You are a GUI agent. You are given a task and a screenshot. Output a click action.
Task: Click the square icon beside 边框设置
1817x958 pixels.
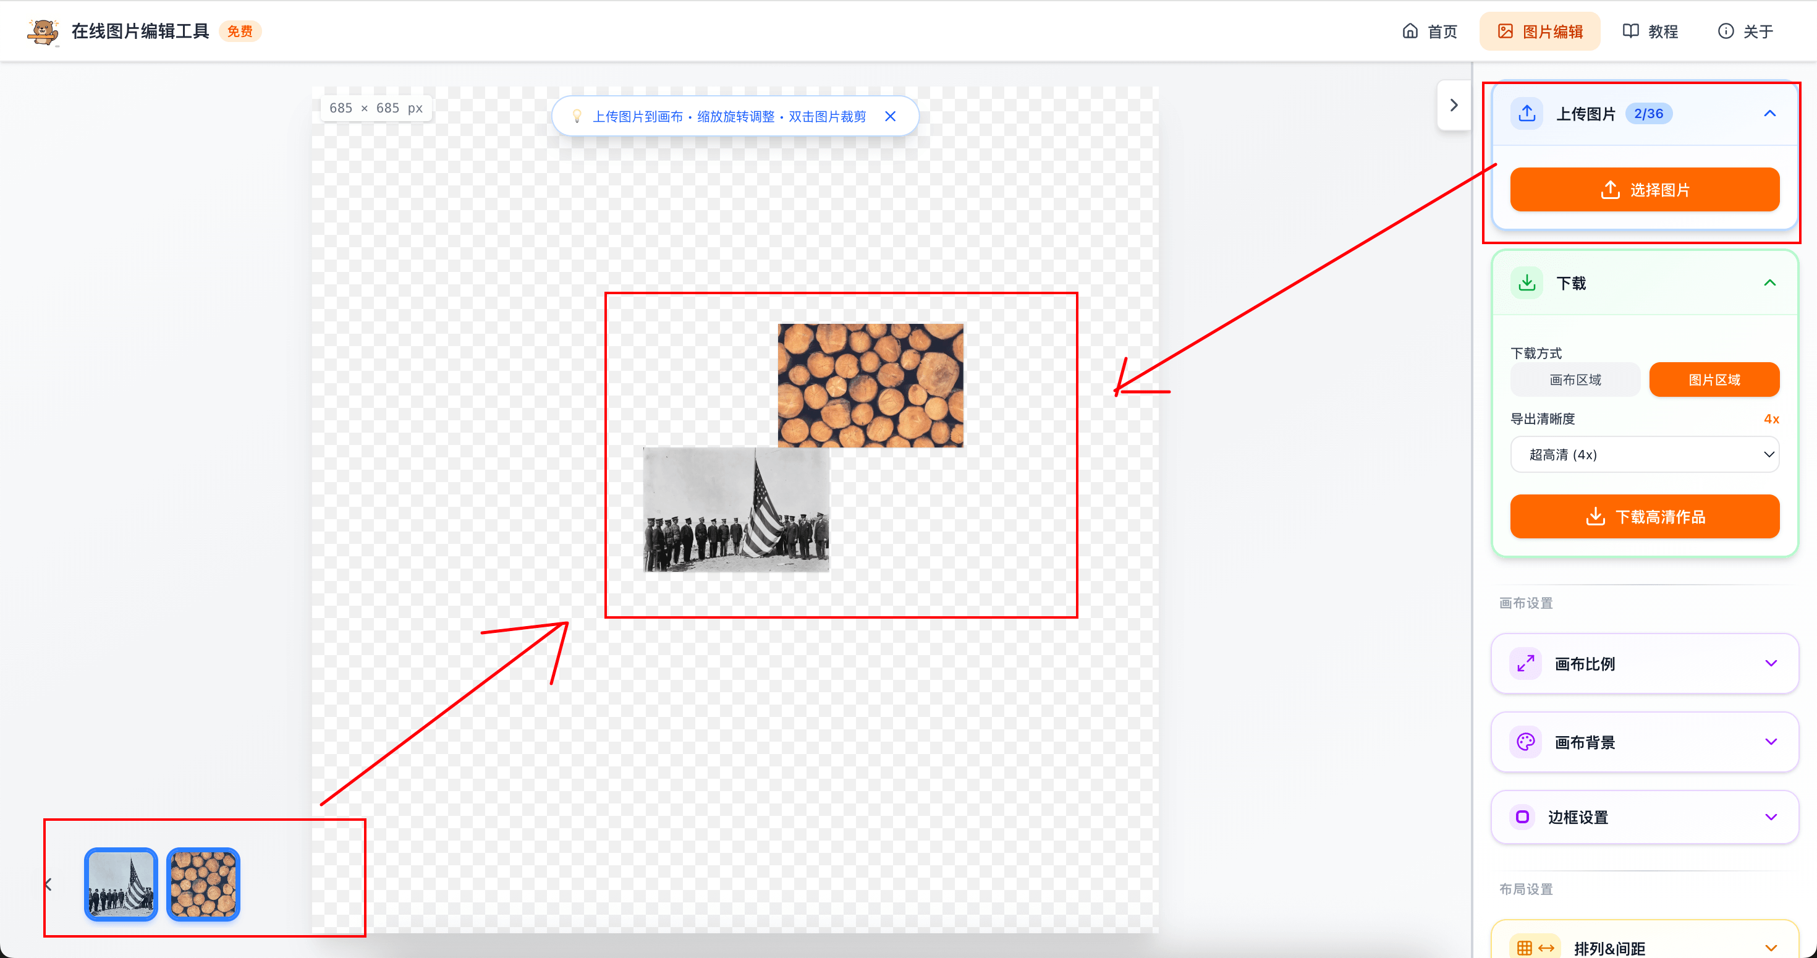[x=1523, y=817]
